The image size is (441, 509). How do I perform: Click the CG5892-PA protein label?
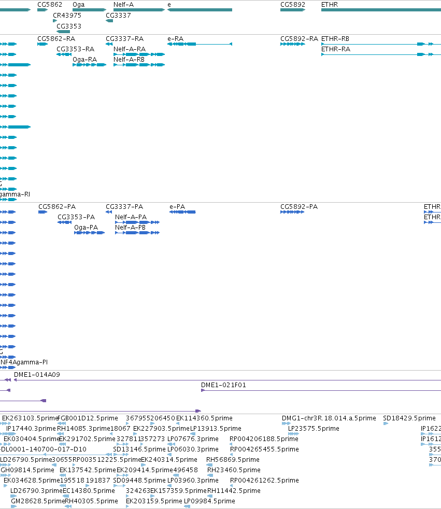pos(299,206)
